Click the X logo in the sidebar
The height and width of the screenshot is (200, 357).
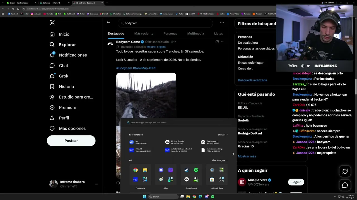click(52, 23)
